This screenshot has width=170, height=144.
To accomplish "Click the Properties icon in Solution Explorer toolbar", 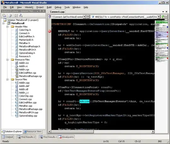I will tap(4, 16).
